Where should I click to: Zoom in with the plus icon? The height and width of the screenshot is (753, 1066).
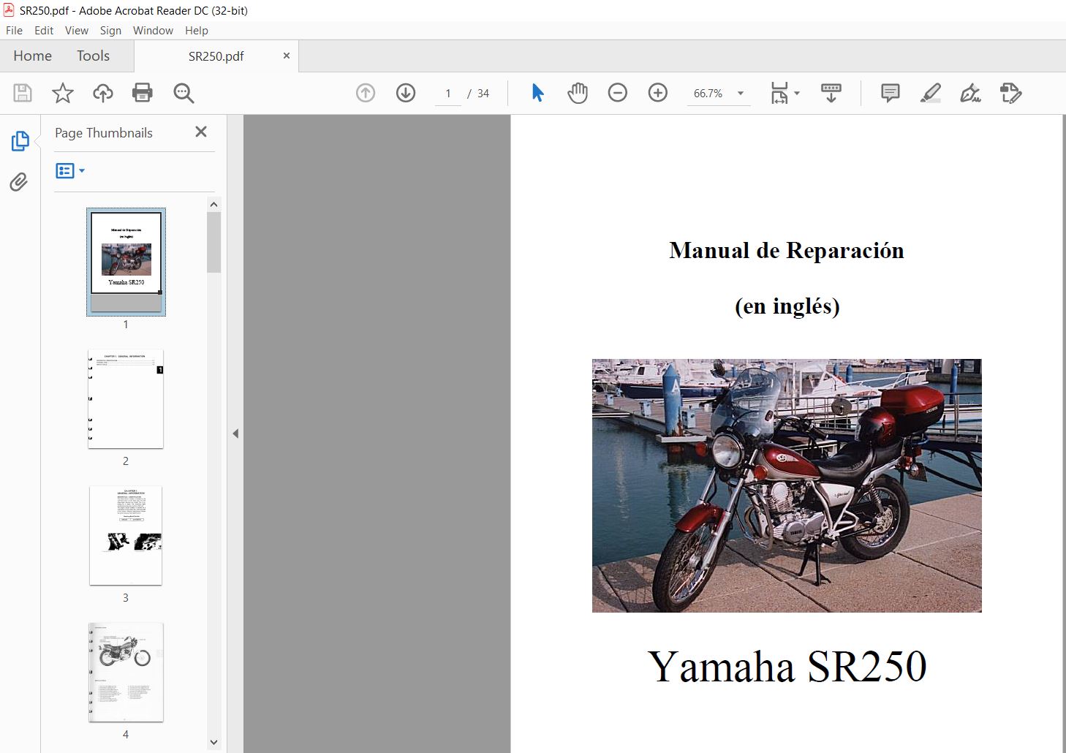[658, 93]
